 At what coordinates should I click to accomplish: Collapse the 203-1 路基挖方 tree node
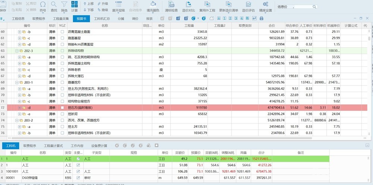pyautogui.click(x=17, y=82)
